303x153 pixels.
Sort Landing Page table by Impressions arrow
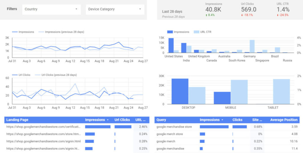(x=108, y=120)
